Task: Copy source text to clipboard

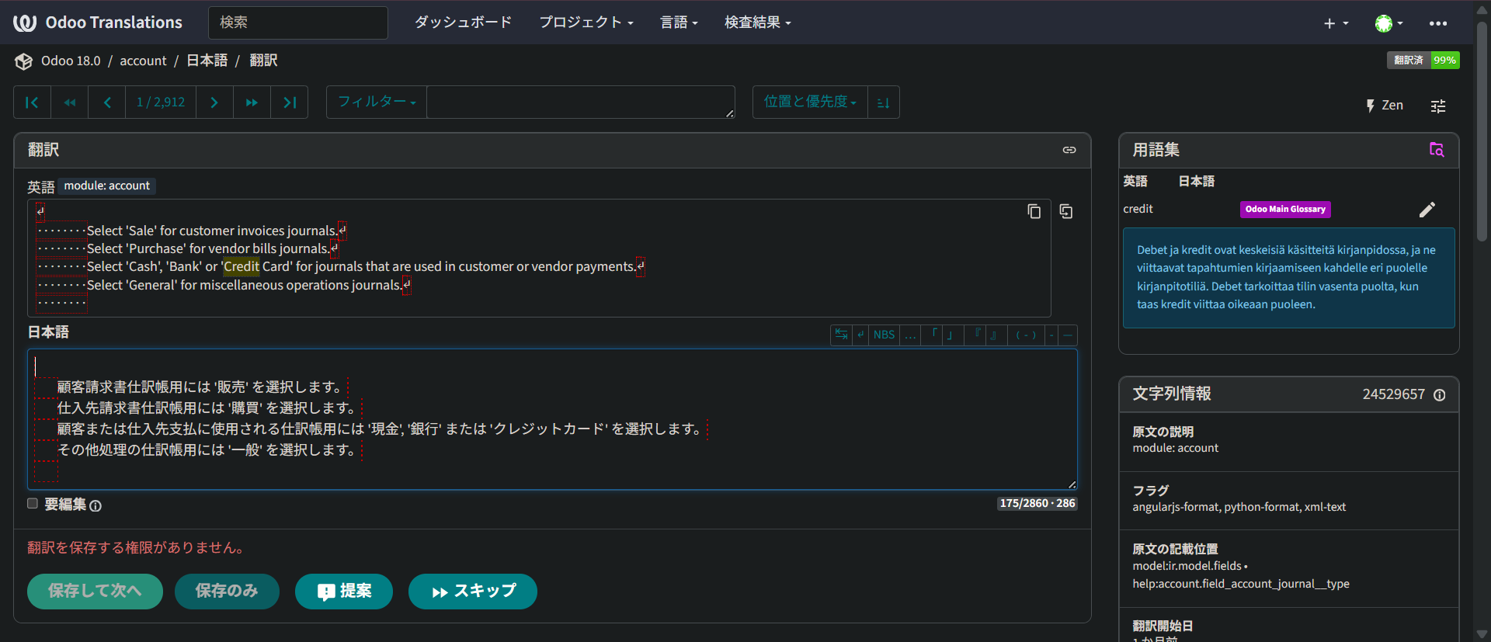Action: pos(1034,211)
